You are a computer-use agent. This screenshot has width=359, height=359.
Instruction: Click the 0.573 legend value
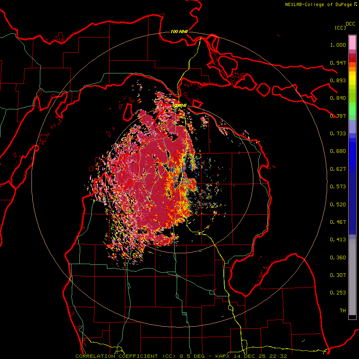338,187
